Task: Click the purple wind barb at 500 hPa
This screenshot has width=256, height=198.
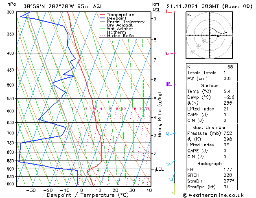Action: (171, 84)
